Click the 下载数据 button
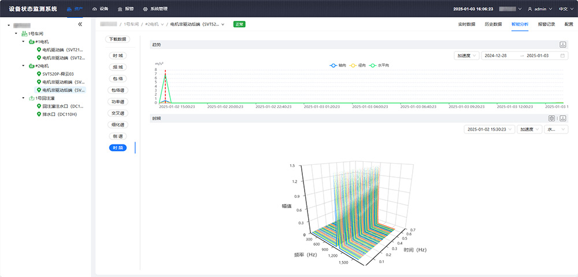The height and width of the screenshot is (277, 578). (117, 39)
